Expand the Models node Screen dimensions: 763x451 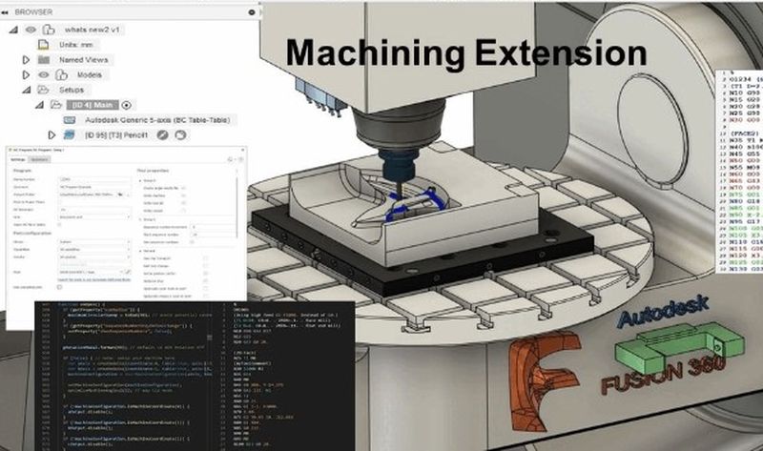click(x=27, y=75)
